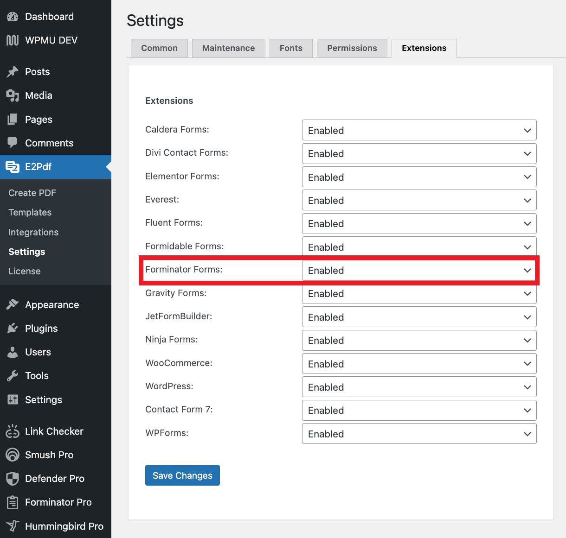This screenshot has height=538, width=566.
Task: Open the JetFormBuilder dropdown
Action: pos(419,317)
